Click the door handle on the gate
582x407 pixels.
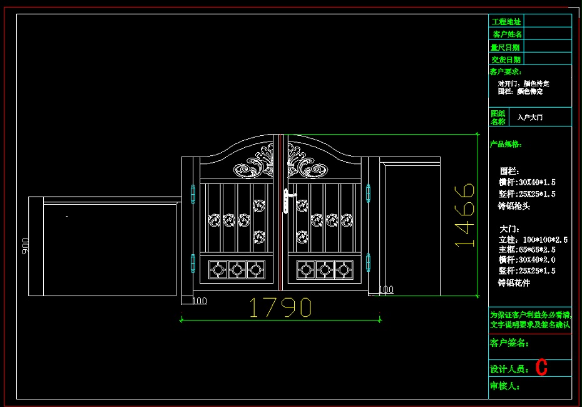tap(286, 200)
